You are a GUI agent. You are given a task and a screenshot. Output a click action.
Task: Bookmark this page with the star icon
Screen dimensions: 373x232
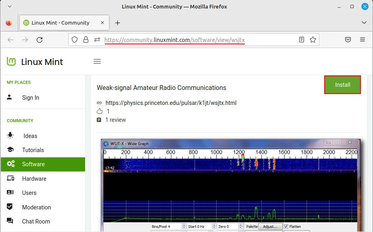tap(313, 40)
